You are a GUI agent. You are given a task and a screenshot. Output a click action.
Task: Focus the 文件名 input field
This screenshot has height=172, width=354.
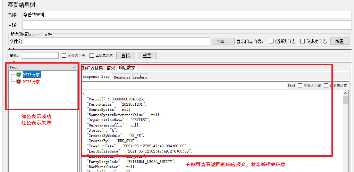click(x=117, y=41)
